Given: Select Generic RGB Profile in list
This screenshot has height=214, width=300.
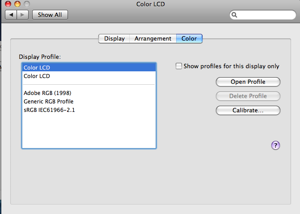Looking at the screenshot, I should tap(48, 101).
